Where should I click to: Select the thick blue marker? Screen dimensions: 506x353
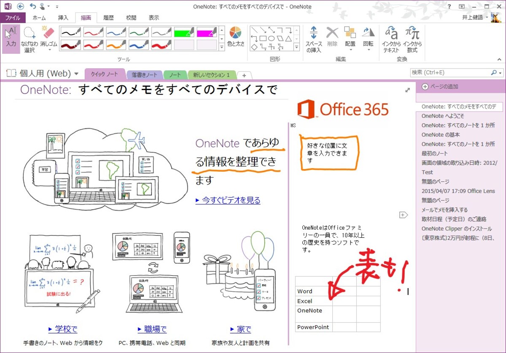(x=139, y=45)
